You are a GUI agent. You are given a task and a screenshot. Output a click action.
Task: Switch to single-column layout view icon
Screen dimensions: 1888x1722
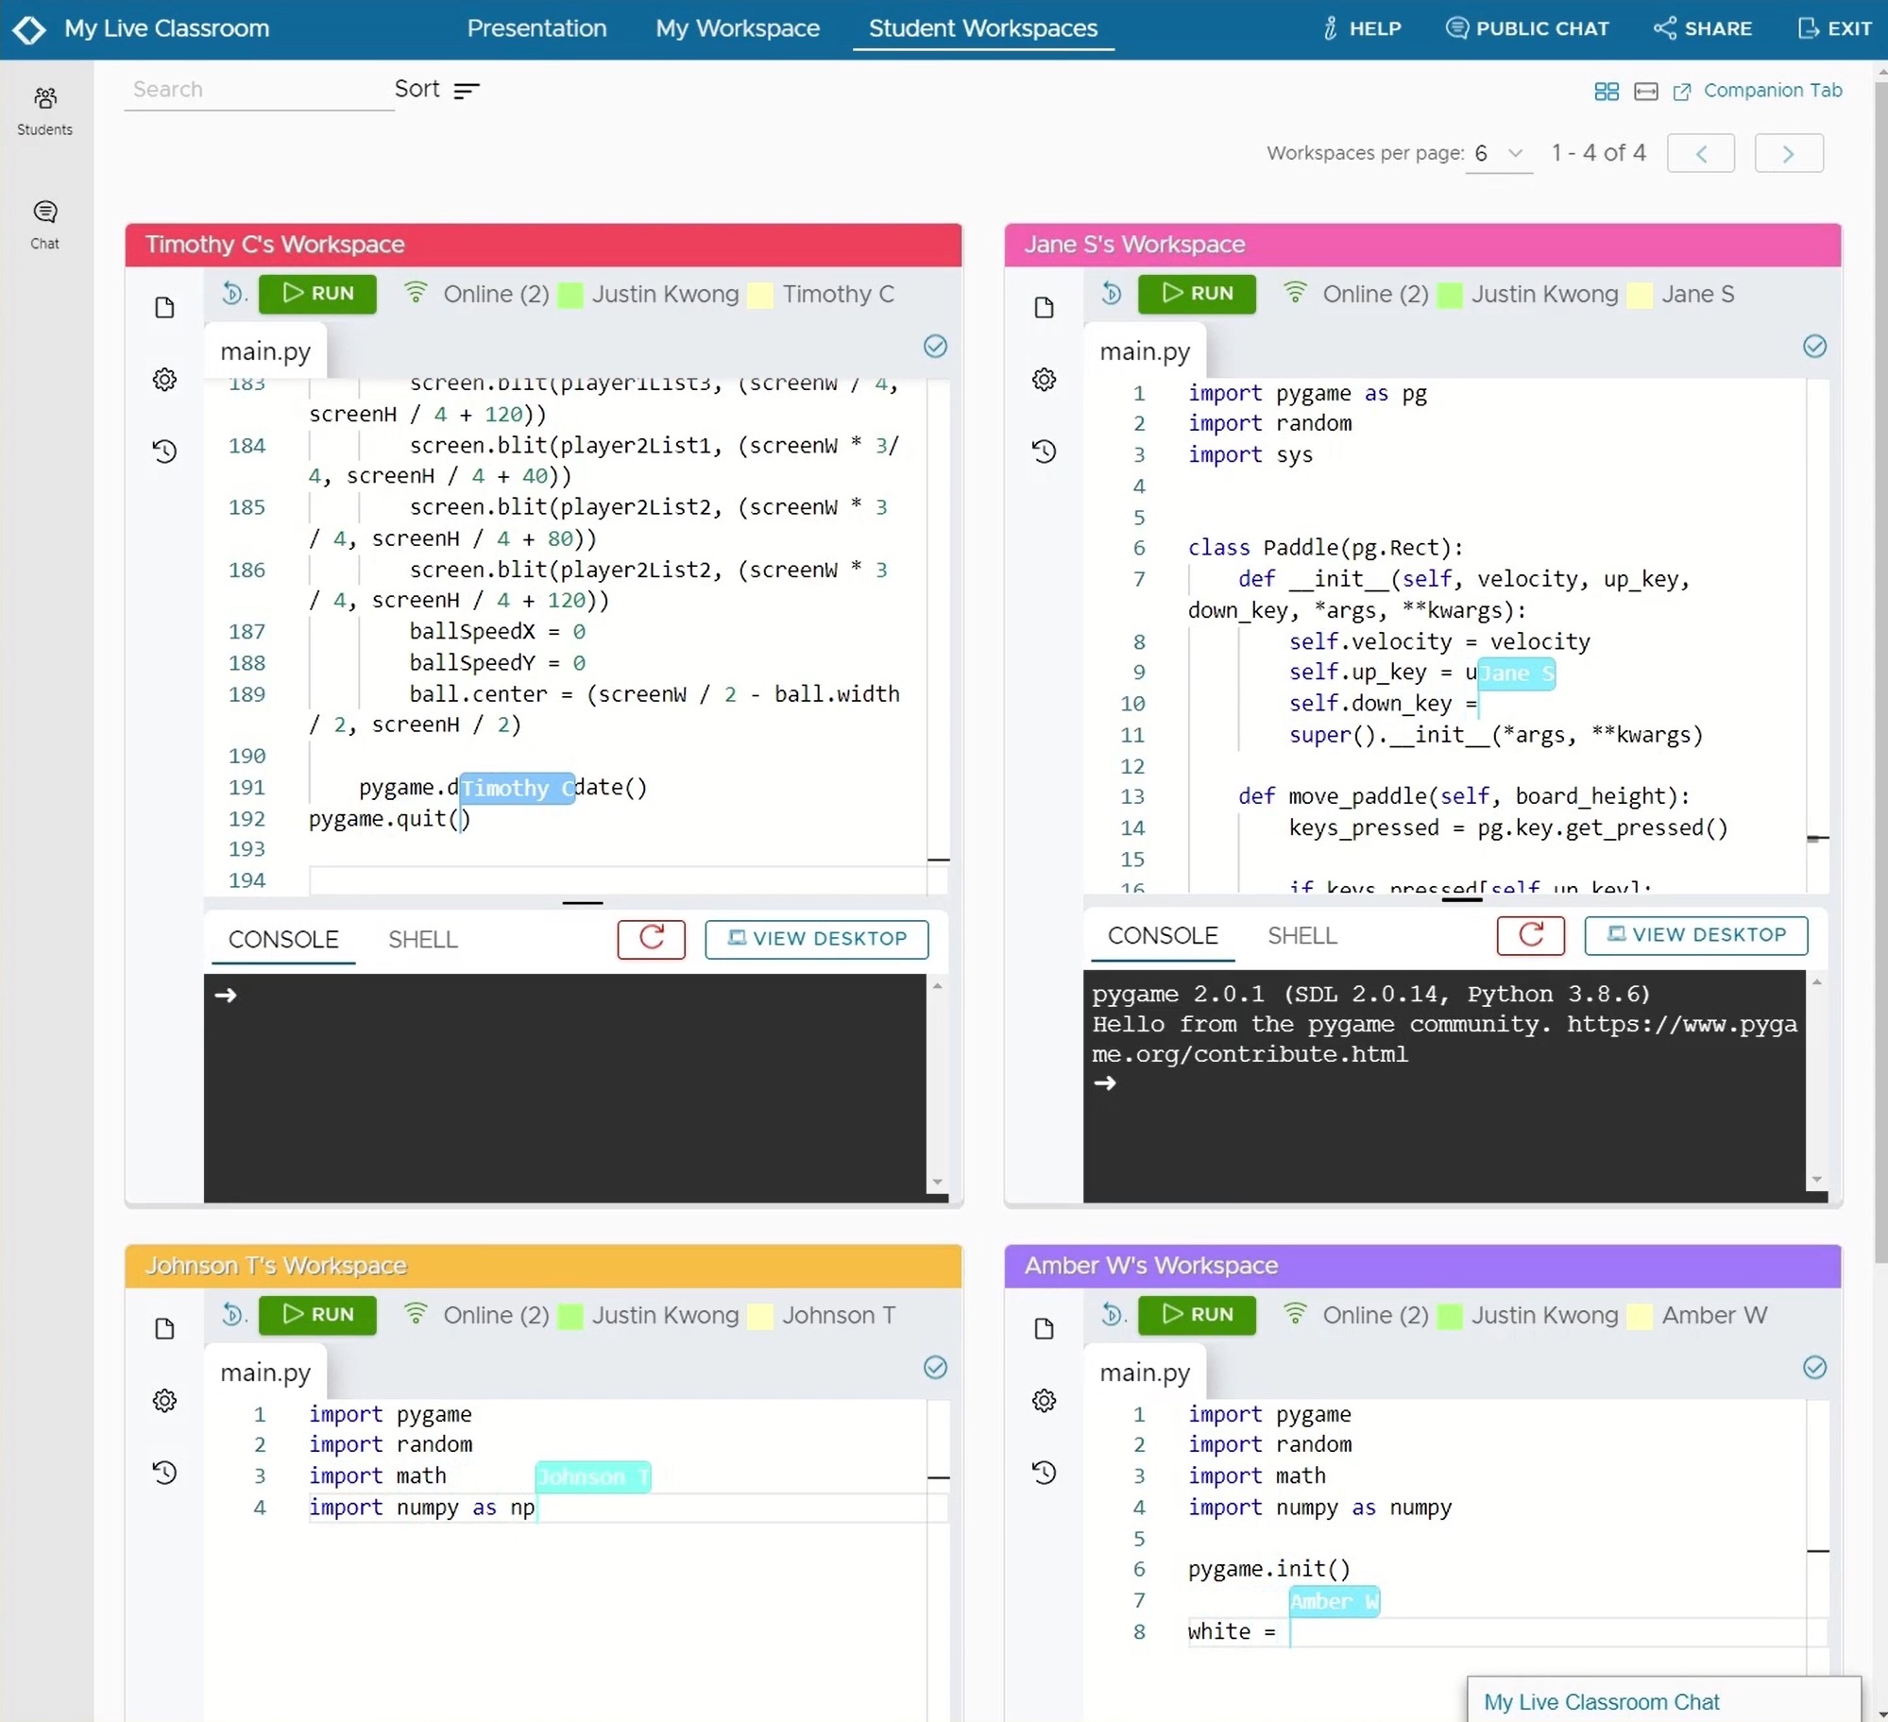1645,91
